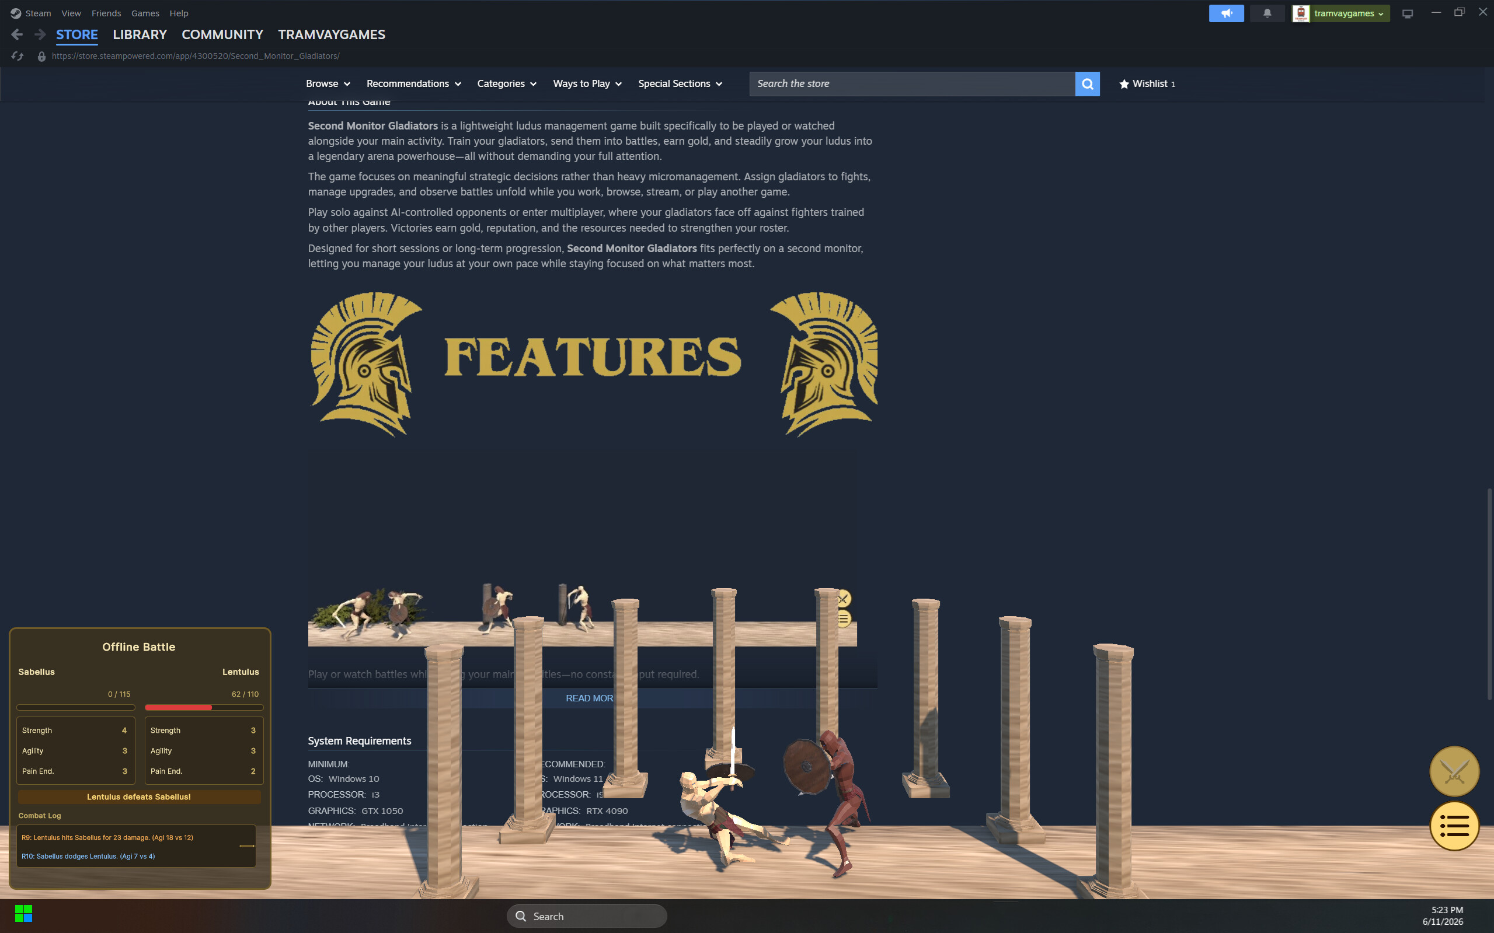Click the store page URL

coord(196,56)
